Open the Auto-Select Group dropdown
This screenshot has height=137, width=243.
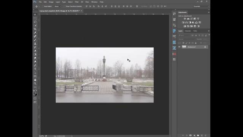pyautogui.click(x=58, y=6)
